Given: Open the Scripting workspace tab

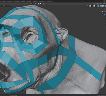Looking at the screenshot, I should click(x=48, y=1).
